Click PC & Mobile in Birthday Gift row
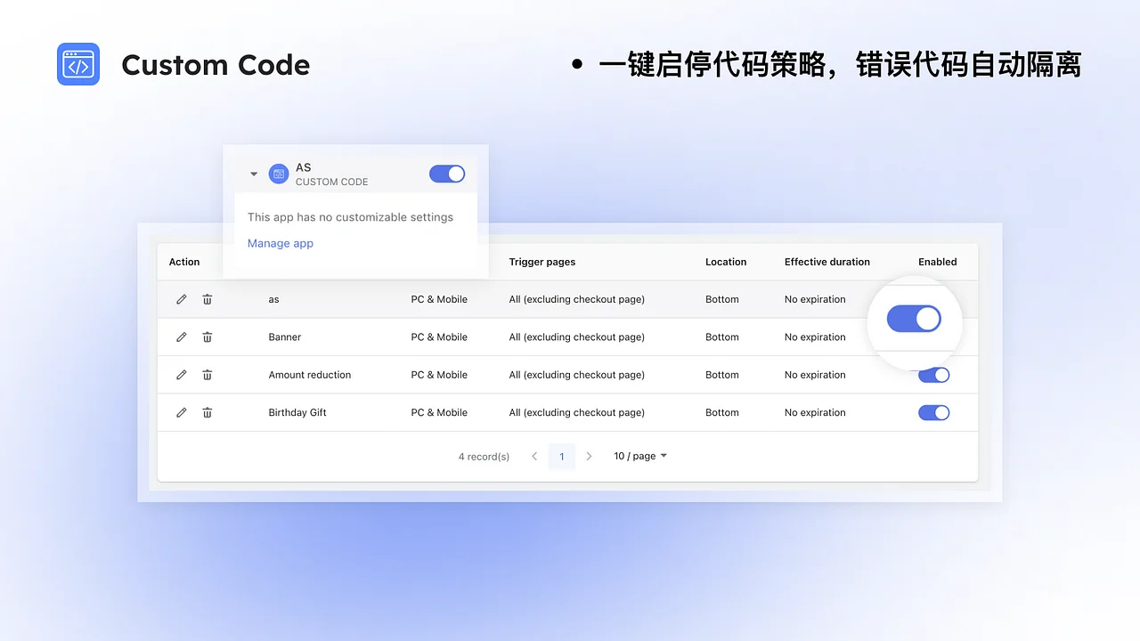Viewport: 1140px width, 641px height. click(x=439, y=412)
